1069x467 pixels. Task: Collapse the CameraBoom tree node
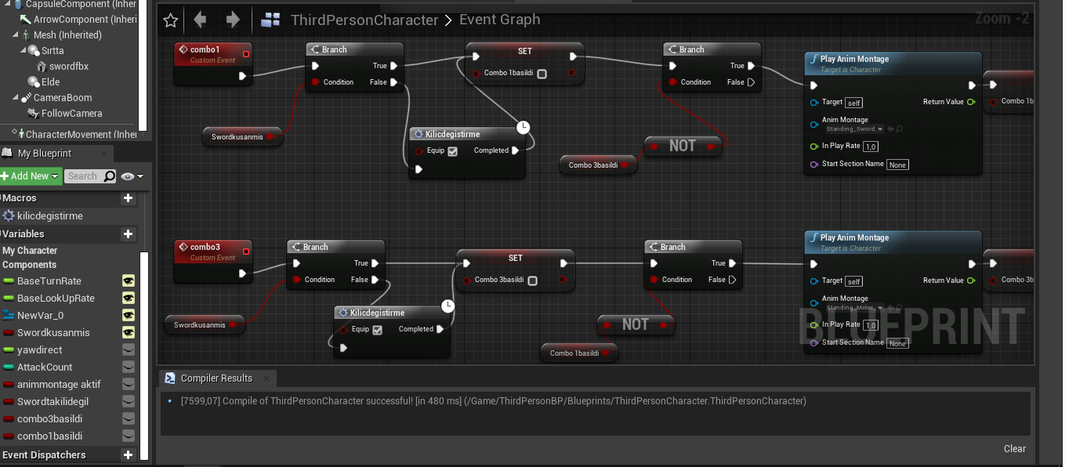(x=16, y=98)
